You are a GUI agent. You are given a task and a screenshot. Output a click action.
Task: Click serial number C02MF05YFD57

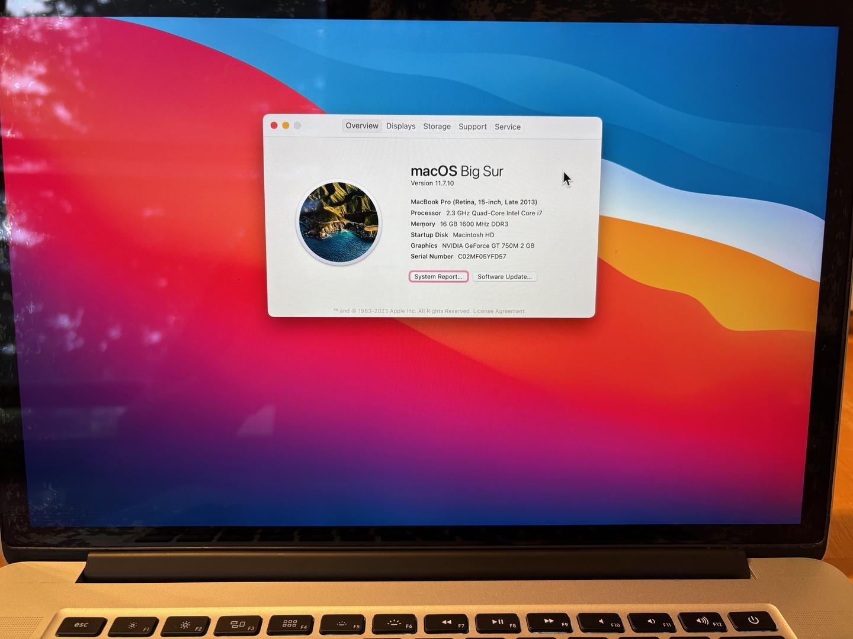(x=482, y=257)
